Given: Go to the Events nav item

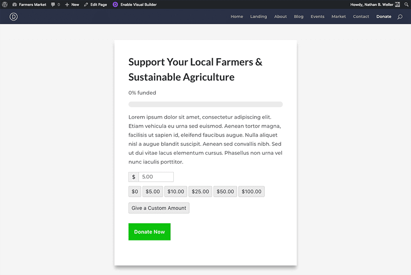Looking at the screenshot, I should pyautogui.click(x=317, y=17).
